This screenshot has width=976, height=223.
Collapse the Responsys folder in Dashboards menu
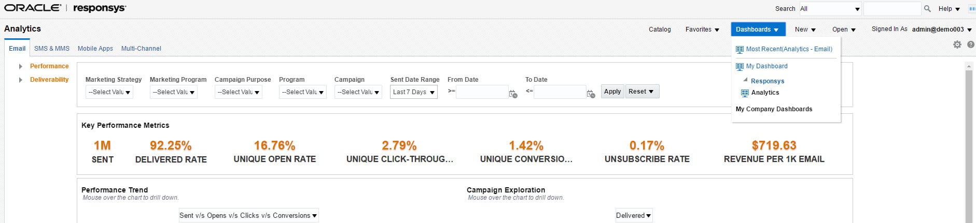745,80
